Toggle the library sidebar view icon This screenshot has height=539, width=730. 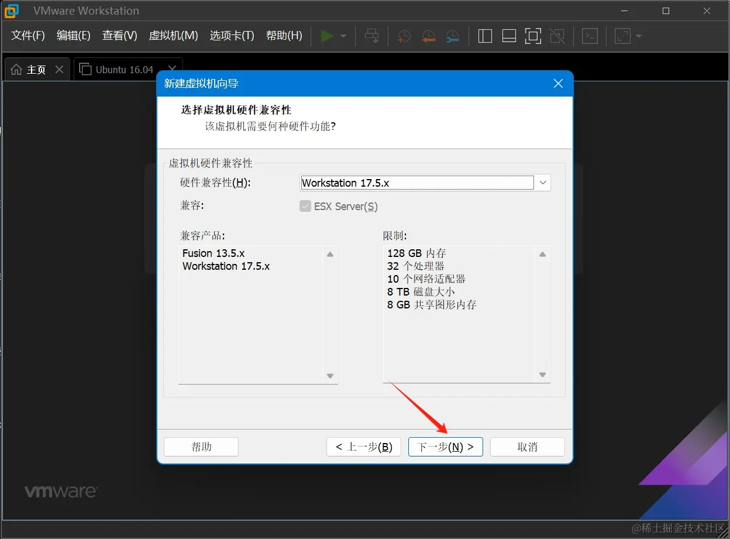pos(485,36)
